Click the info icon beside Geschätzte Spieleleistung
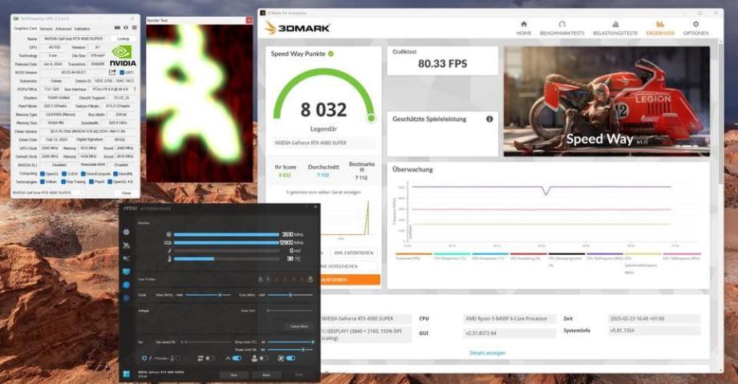The width and height of the screenshot is (738, 384). point(489,119)
